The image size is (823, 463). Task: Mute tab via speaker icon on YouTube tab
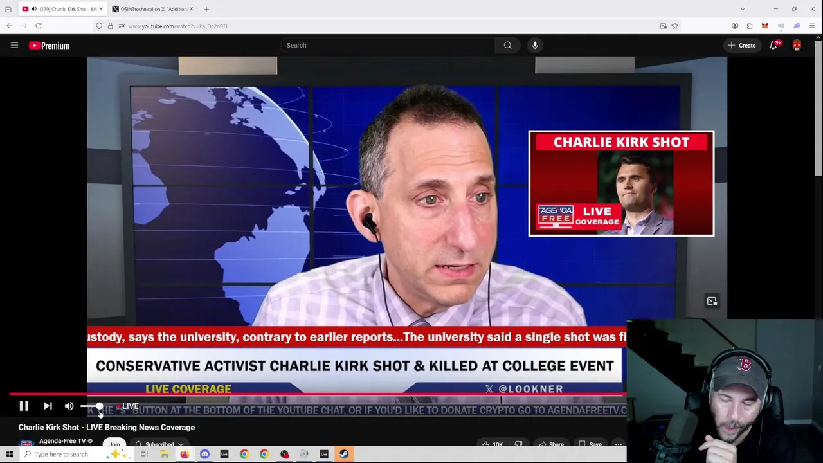click(33, 9)
